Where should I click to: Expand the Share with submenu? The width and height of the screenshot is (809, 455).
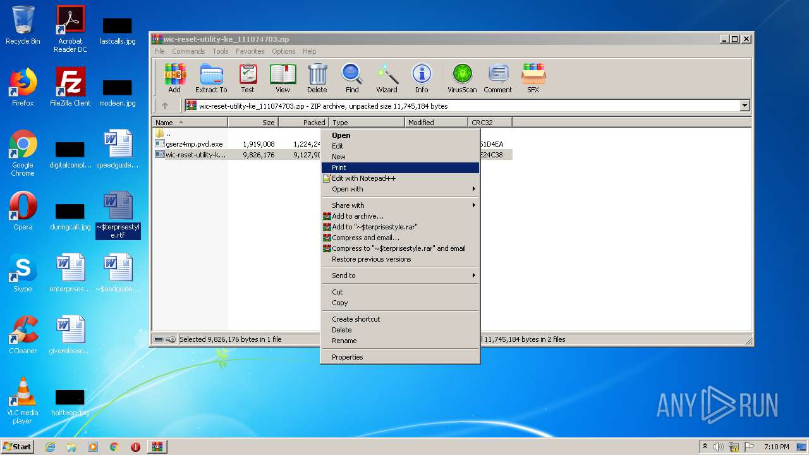pyautogui.click(x=400, y=205)
